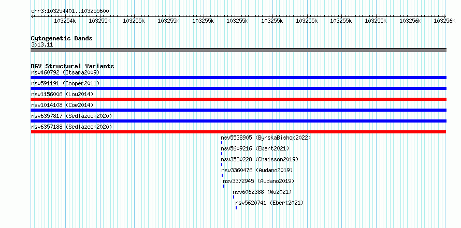This screenshot has width=461, height=228.
Task: Click the 103254k ruler tick label
Action: tap(65, 21)
